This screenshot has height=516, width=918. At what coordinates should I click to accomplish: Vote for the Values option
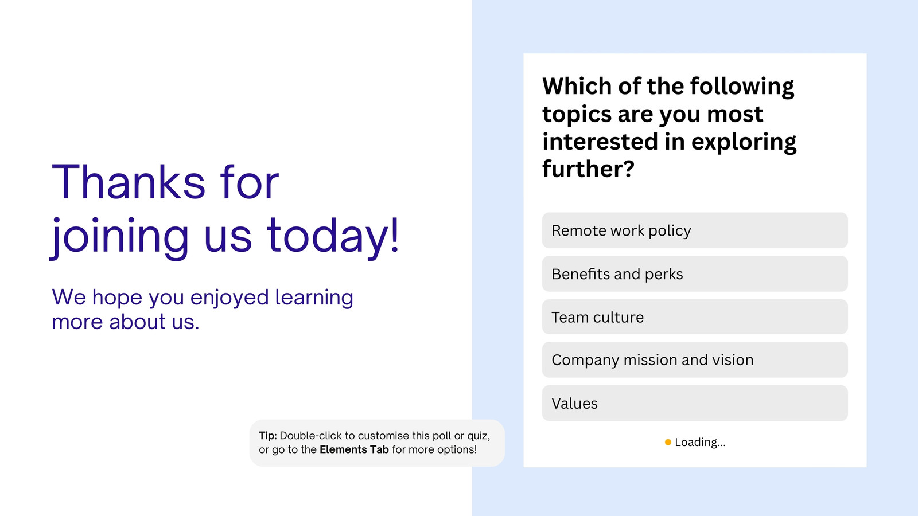pyautogui.click(x=695, y=403)
